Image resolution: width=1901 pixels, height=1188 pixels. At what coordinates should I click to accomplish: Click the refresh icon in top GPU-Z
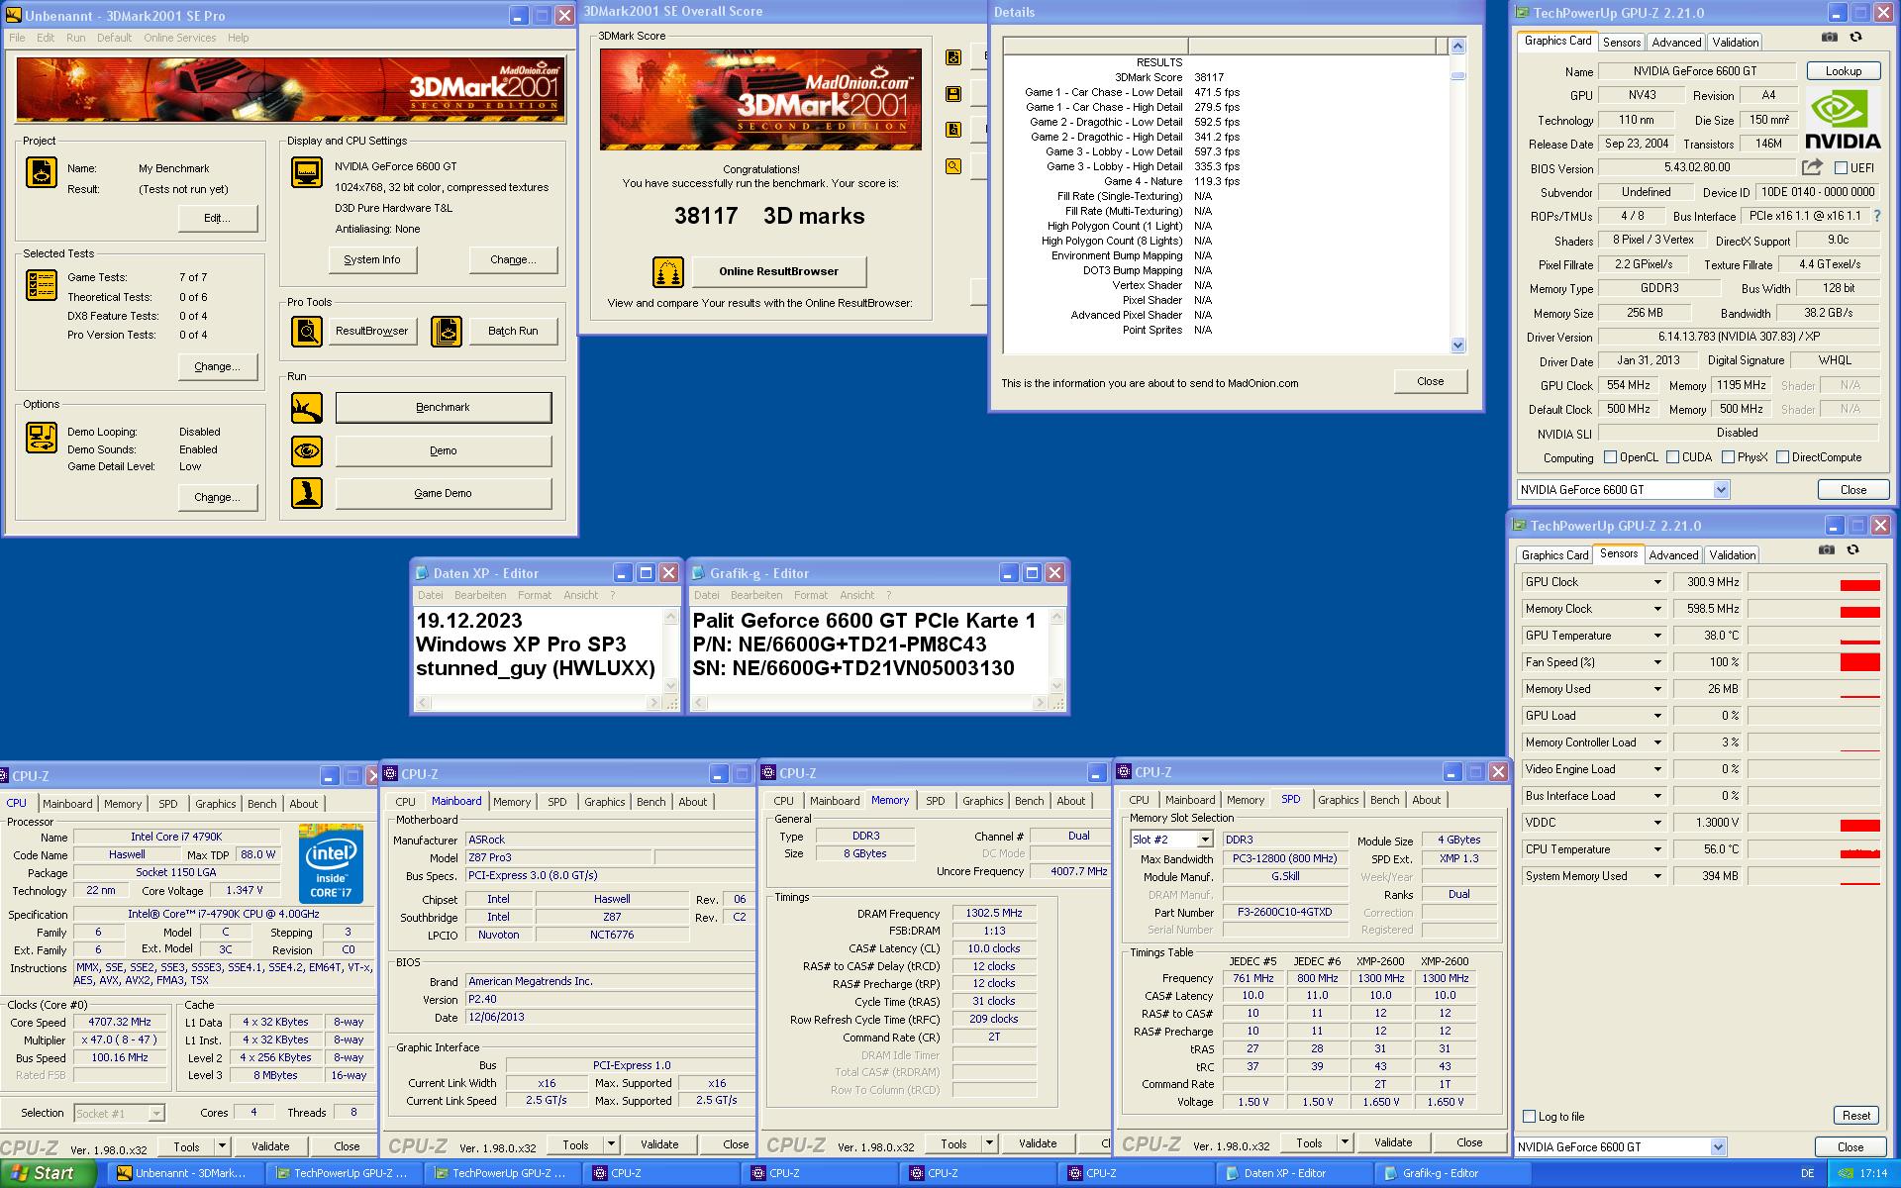pos(1855,37)
